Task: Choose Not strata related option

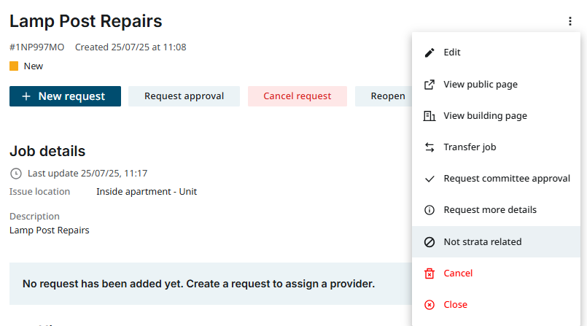Action: click(x=482, y=241)
